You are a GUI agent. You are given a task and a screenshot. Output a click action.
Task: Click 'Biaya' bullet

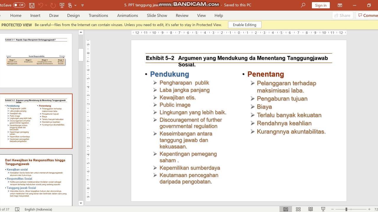[264, 107]
